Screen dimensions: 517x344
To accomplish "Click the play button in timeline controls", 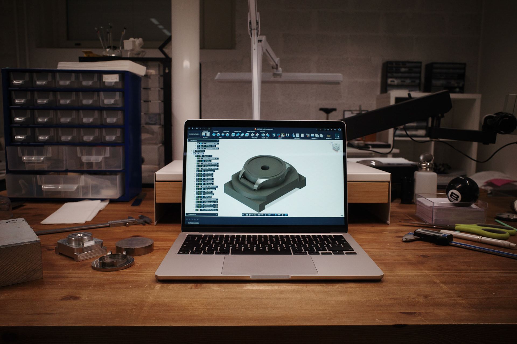I will pyautogui.click(x=192, y=219).
